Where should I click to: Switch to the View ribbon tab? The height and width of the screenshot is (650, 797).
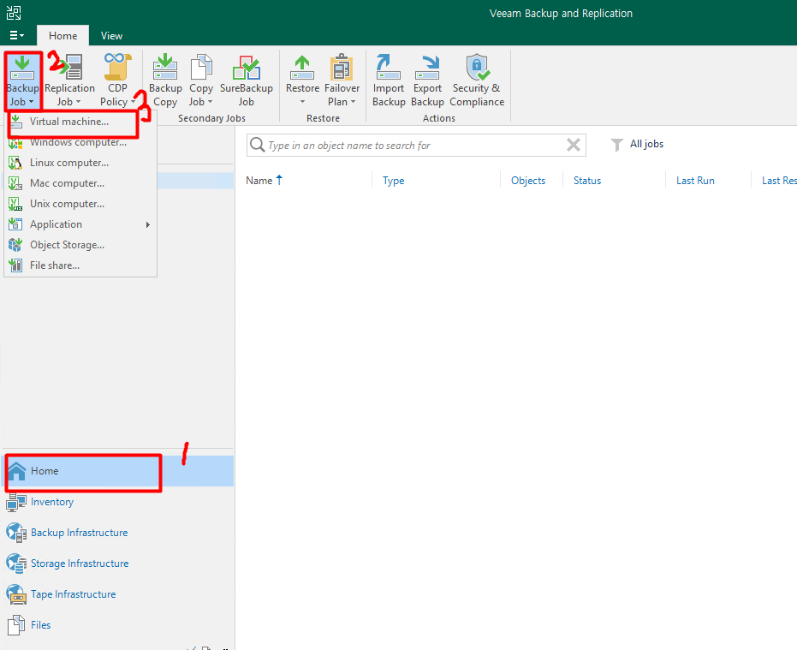[111, 36]
